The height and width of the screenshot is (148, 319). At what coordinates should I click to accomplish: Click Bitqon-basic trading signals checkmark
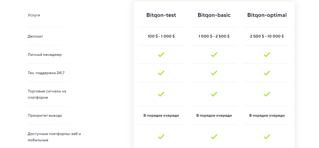(x=214, y=94)
